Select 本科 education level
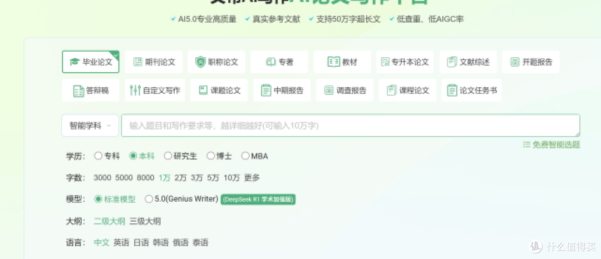The image size is (601, 259). coord(142,156)
